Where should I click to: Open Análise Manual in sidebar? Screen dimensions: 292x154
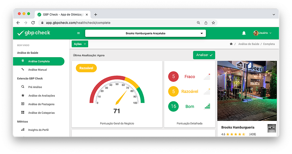(x=38, y=69)
